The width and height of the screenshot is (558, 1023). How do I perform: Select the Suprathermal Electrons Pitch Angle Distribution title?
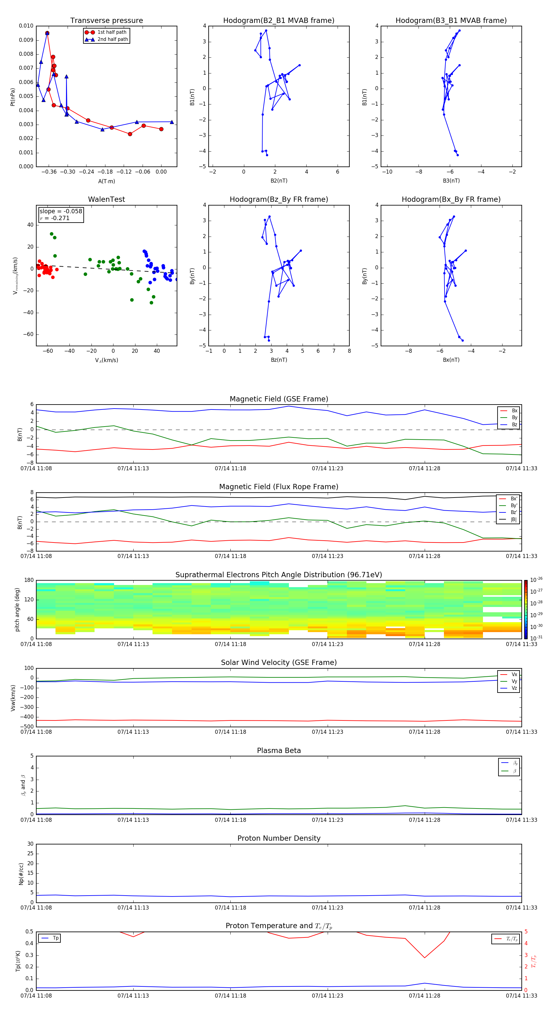click(x=279, y=575)
